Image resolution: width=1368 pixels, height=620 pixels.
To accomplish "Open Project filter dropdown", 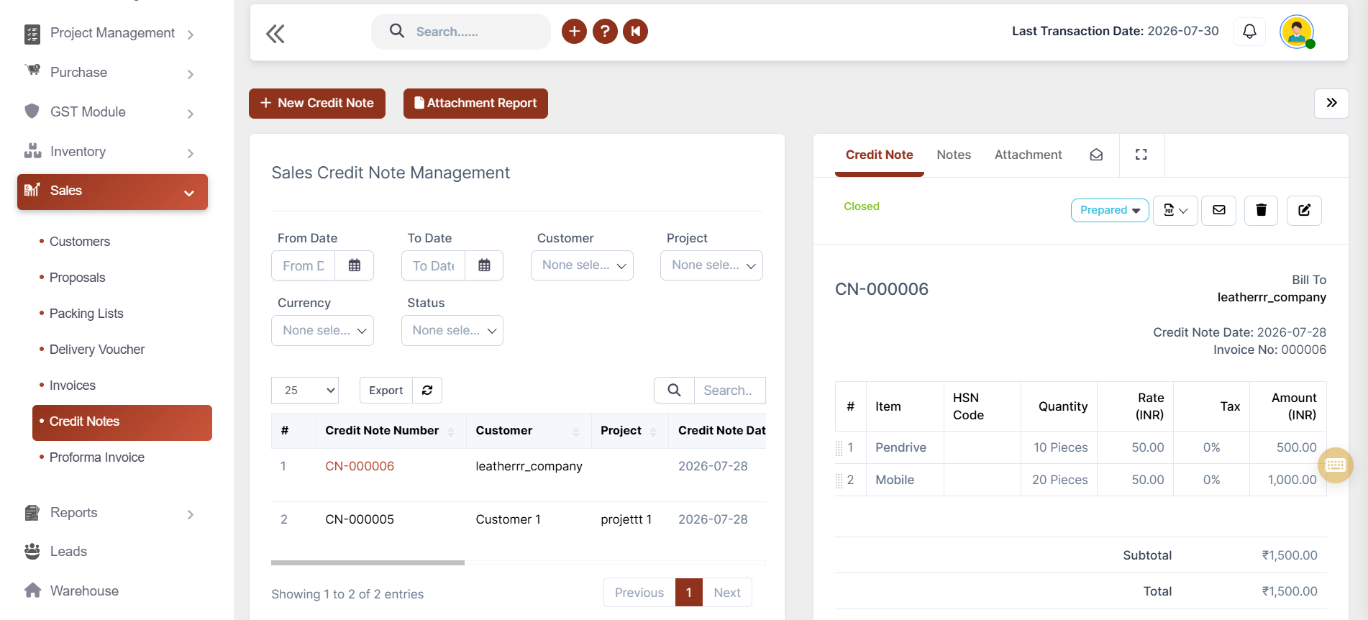I will (x=711, y=265).
